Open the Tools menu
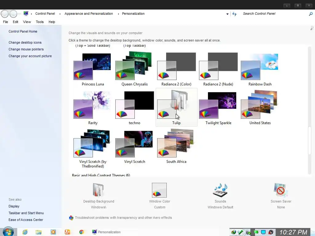The image size is (315, 236). coord(40,22)
